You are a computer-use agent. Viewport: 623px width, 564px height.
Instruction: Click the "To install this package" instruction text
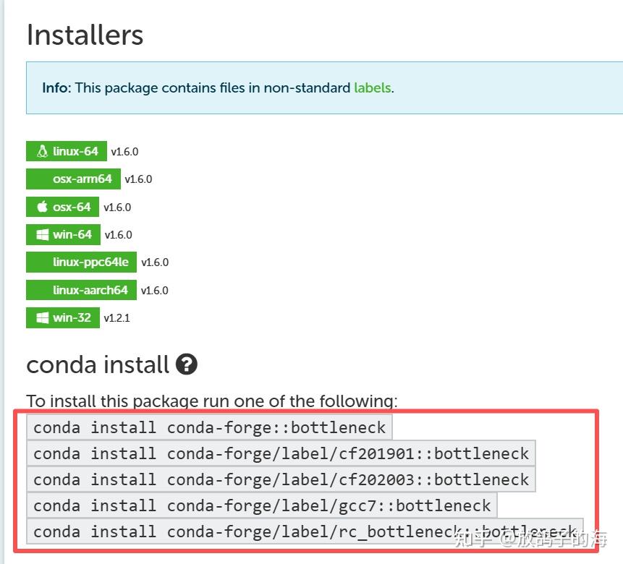(211, 401)
